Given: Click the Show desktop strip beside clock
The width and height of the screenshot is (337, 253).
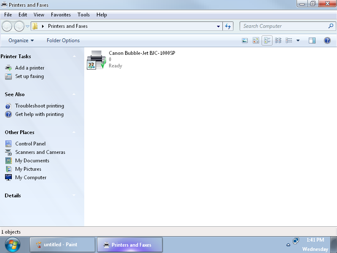Looking at the screenshot, I should (334, 245).
